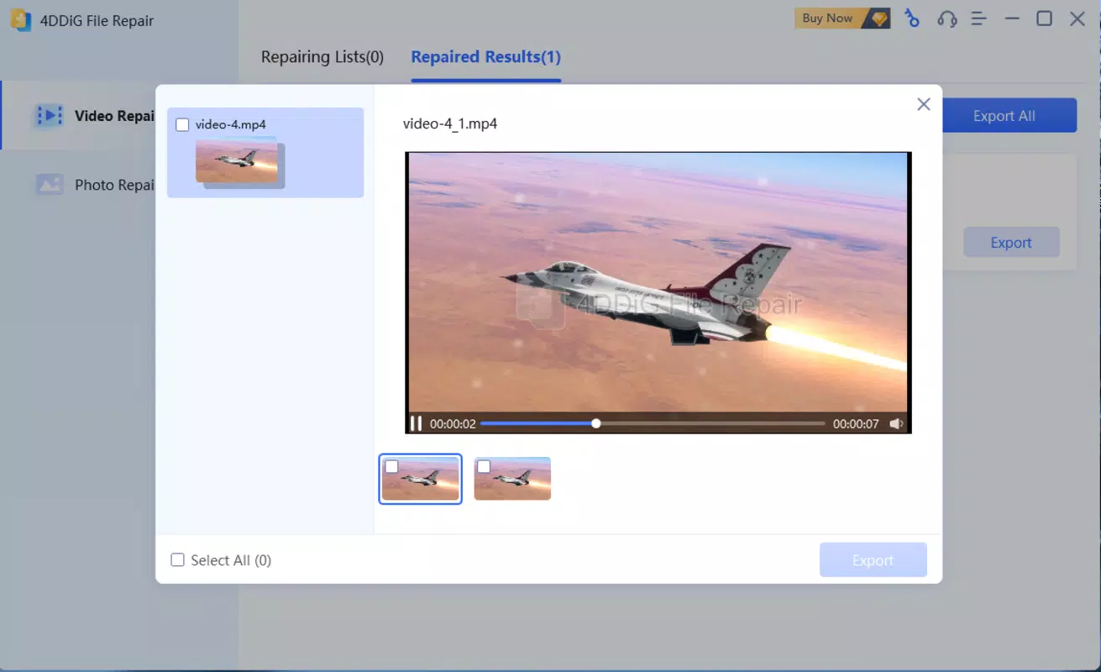Close the video preview dialog
This screenshot has height=672, width=1101.
[x=924, y=104]
